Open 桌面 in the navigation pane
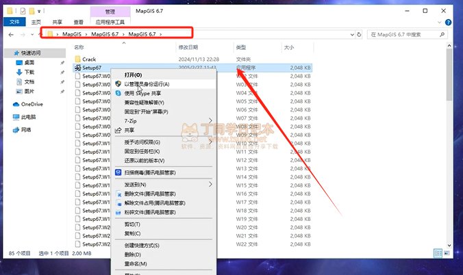Viewport: 463px width, 275px height. 29,62
